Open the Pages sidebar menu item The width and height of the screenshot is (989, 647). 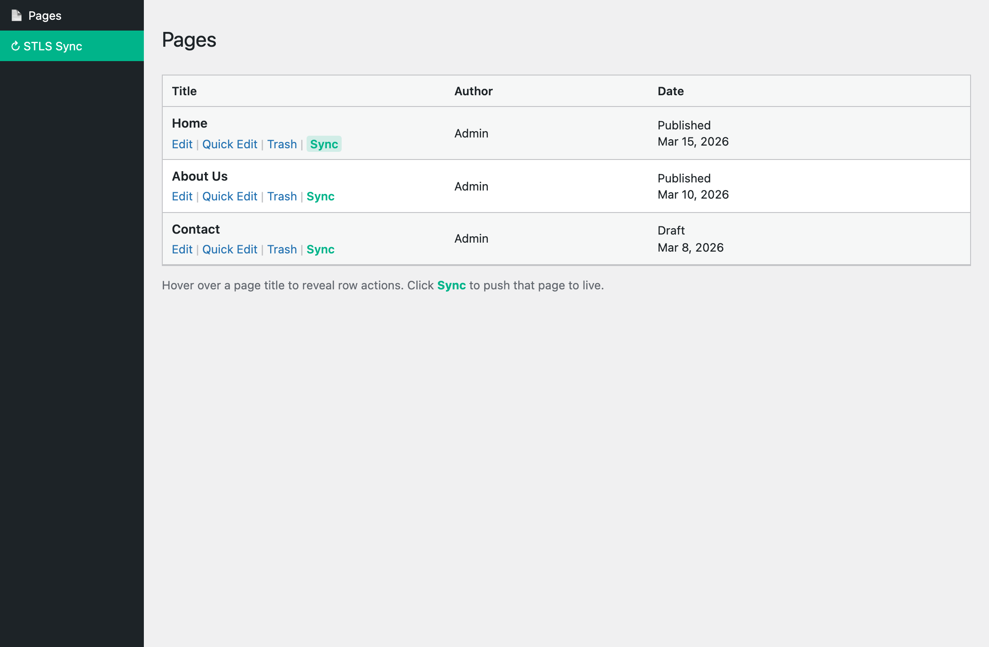[72, 15]
